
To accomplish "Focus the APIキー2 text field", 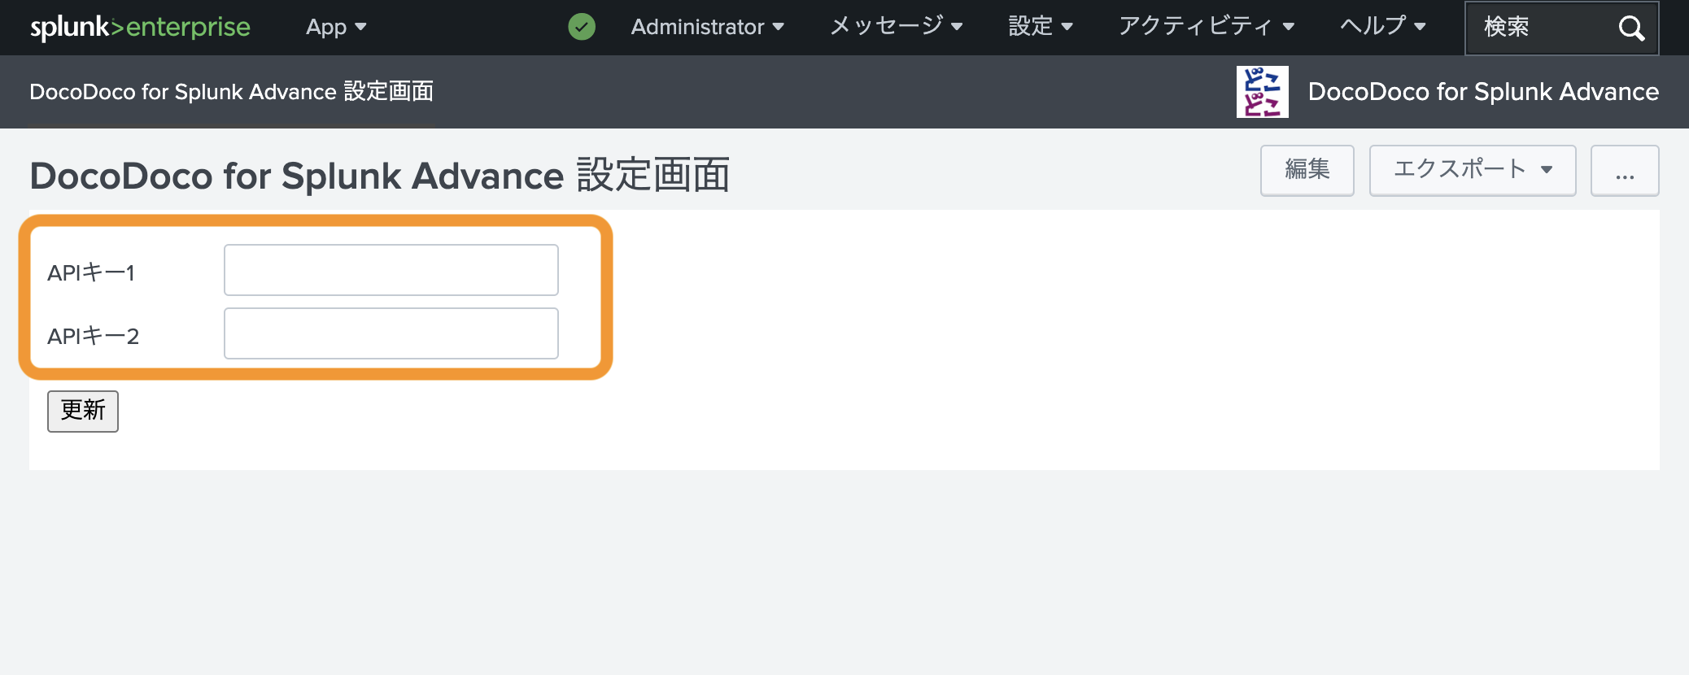I will click(x=391, y=333).
